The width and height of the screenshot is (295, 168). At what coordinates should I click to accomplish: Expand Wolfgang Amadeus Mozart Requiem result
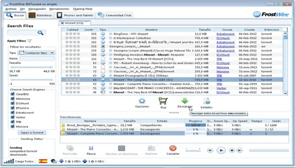pos(111,55)
